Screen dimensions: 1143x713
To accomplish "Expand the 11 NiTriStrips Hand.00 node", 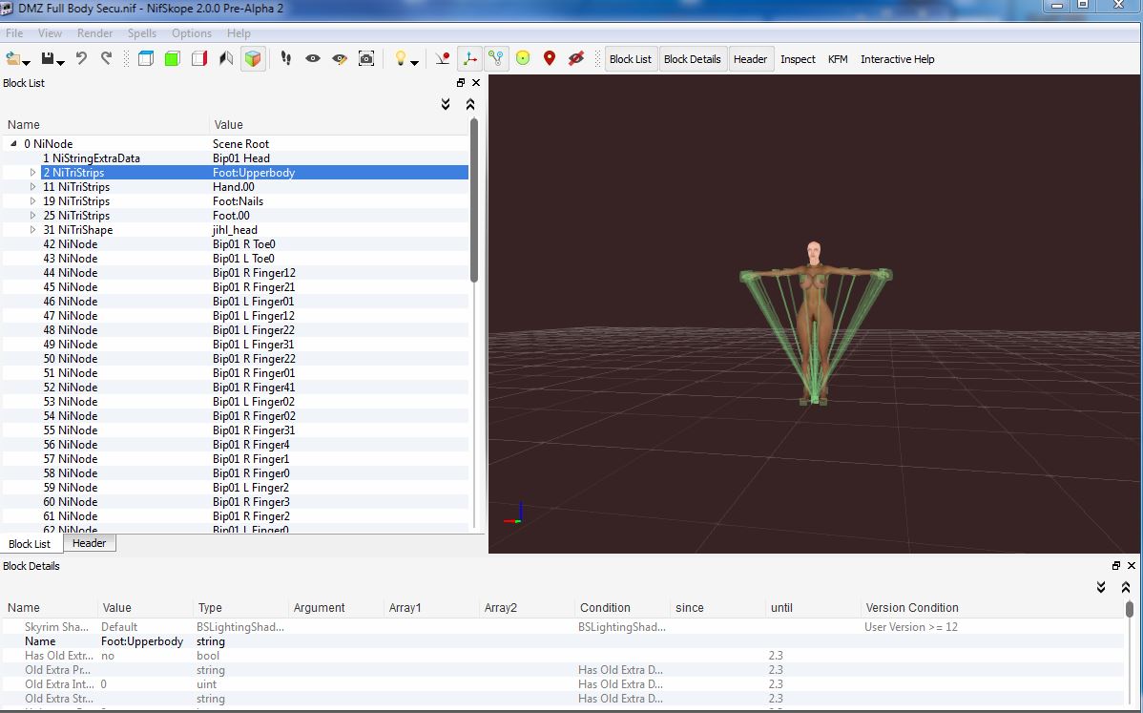I will (x=33, y=187).
